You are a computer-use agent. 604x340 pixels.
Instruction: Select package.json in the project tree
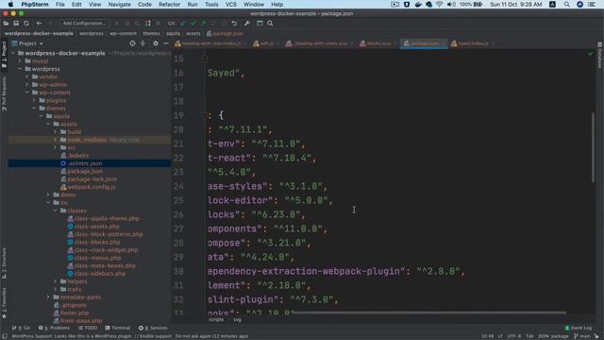85,171
